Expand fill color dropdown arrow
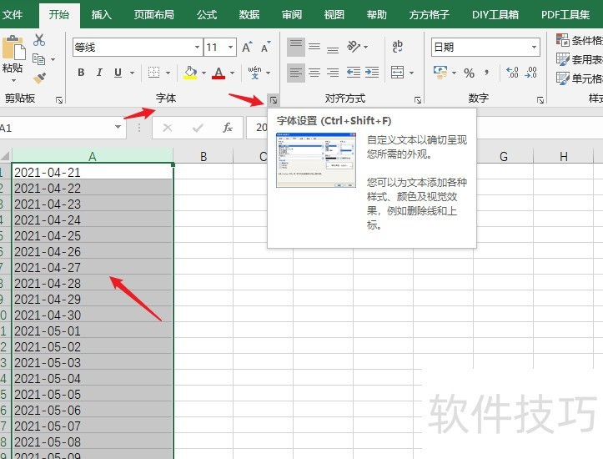The height and width of the screenshot is (459, 603). pyautogui.click(x=204, y=73)
